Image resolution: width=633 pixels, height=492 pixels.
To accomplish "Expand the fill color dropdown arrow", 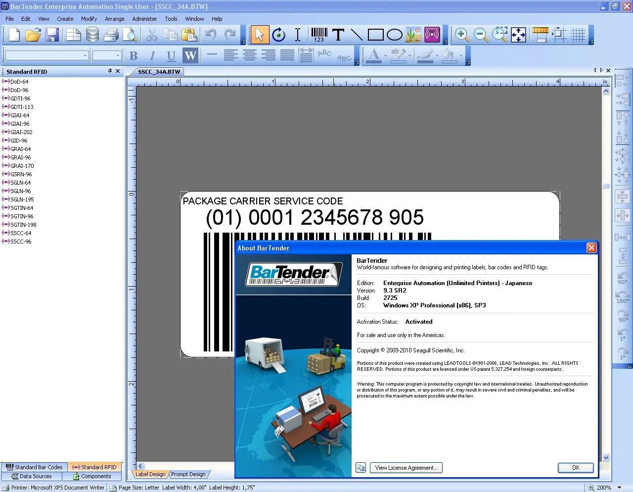I will click(x=461, y=56).
